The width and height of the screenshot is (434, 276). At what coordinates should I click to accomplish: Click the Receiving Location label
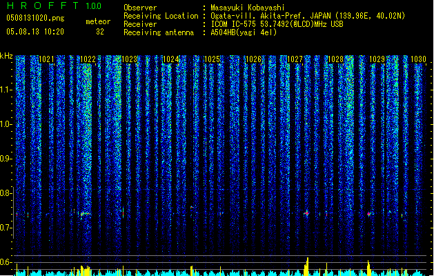pos(161,16)
